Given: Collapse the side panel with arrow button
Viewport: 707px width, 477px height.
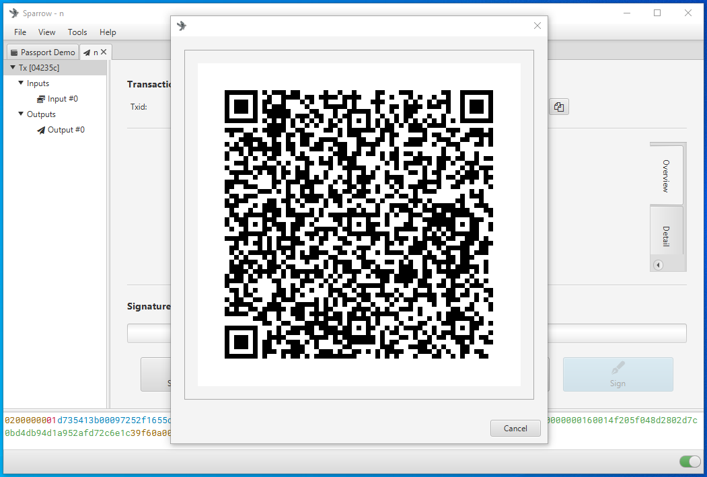Looking at the screenshot, I should [659, 265].
